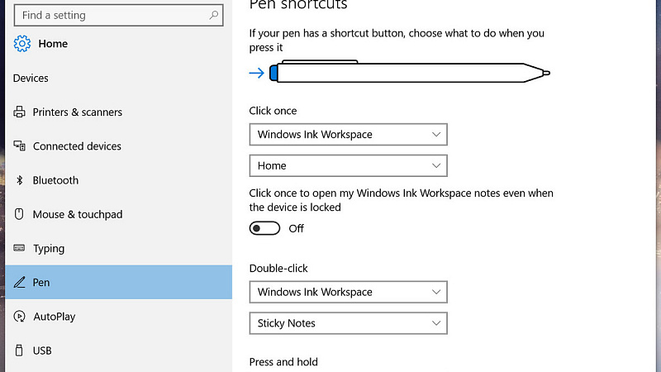
Task: Open Connected devices via its icon
Action: click(x=19, y=146)
